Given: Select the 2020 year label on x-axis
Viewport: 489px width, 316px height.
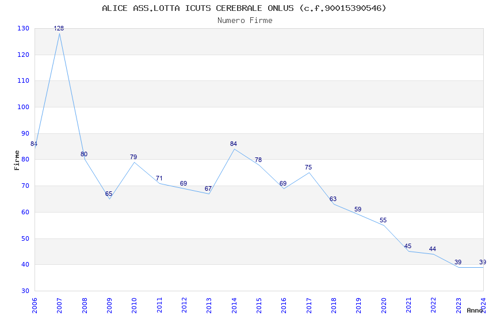Looking at the screenshot, I should (384, 305).
